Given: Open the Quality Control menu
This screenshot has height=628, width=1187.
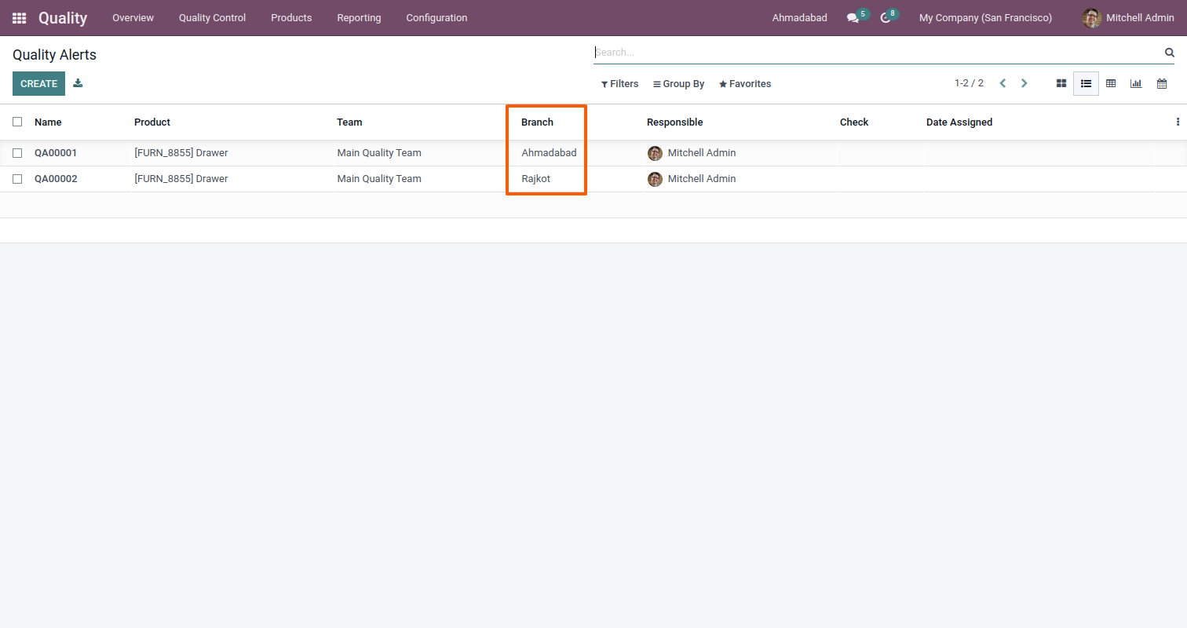Looking at the screenshot, I should tap(212, 18).
